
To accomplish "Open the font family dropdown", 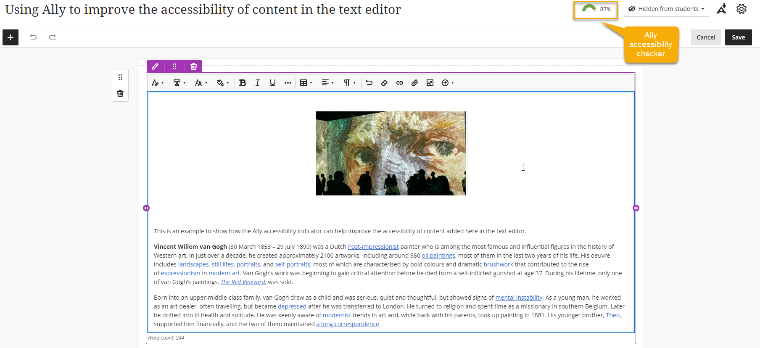I will pos(179,83).
